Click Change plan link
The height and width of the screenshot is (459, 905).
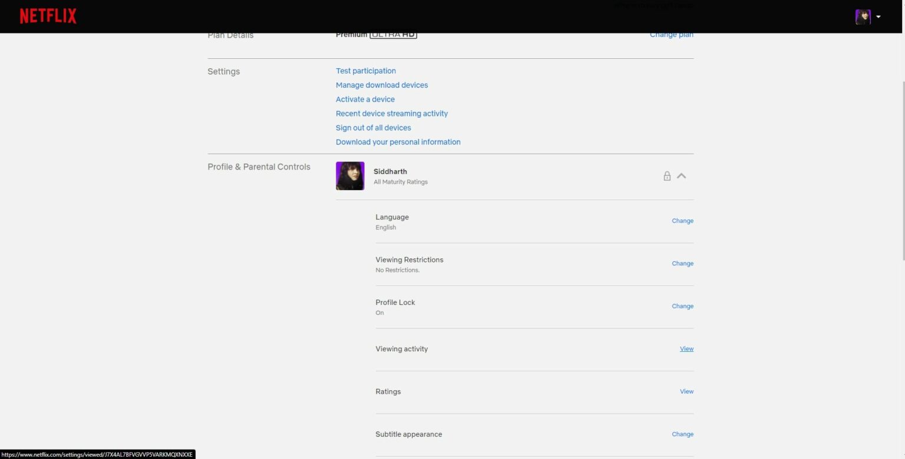click(x=671, y=35)
